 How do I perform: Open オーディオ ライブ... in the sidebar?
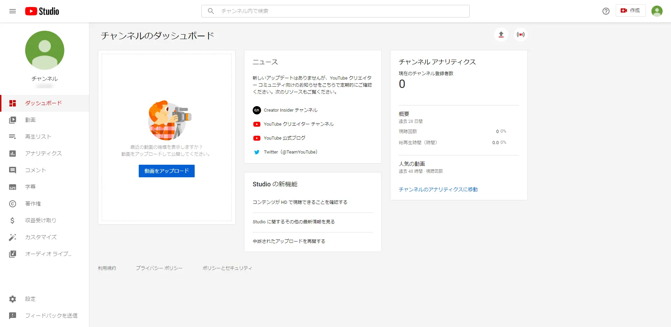pos(45,254)
